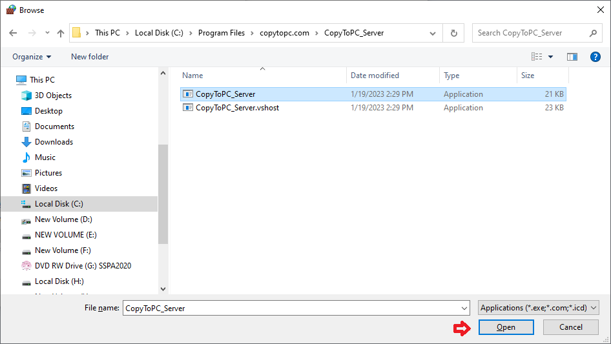Open Downloads in the sidebar

coord(54,142)
